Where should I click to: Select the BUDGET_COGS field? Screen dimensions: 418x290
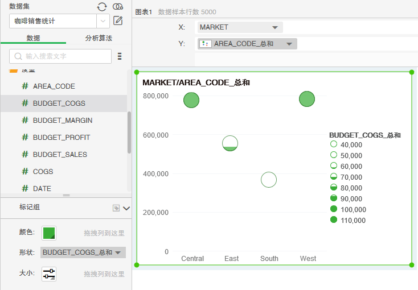pyautogui.click(x=59, y=103)
